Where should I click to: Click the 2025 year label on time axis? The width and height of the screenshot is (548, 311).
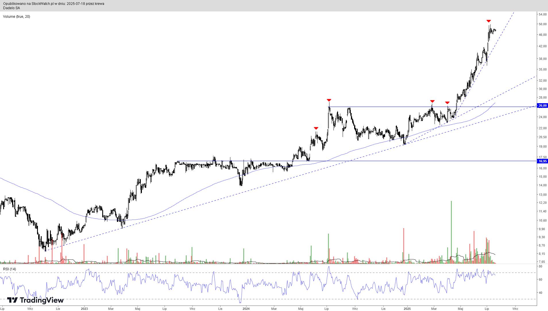pyautogui.click(x=407, y=309)
